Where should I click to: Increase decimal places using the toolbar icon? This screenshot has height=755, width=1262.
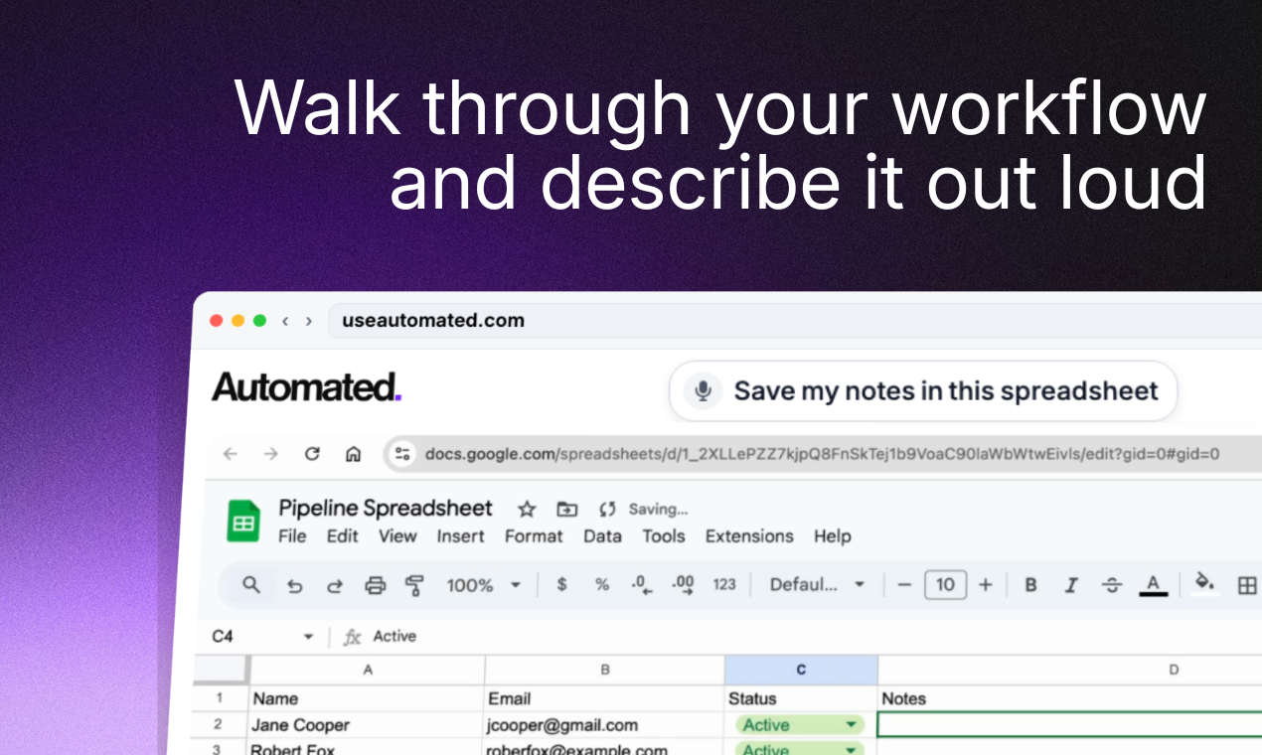[682, 585]
